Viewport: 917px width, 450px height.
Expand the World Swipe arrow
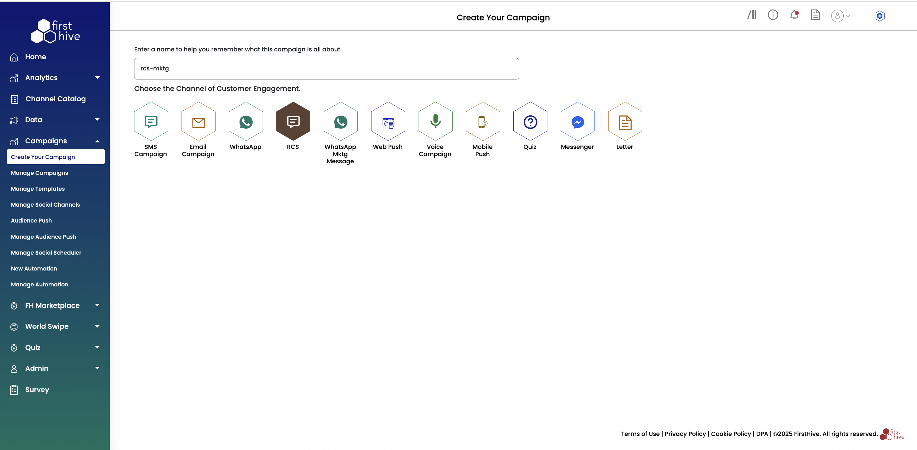(x=97, y=326)
